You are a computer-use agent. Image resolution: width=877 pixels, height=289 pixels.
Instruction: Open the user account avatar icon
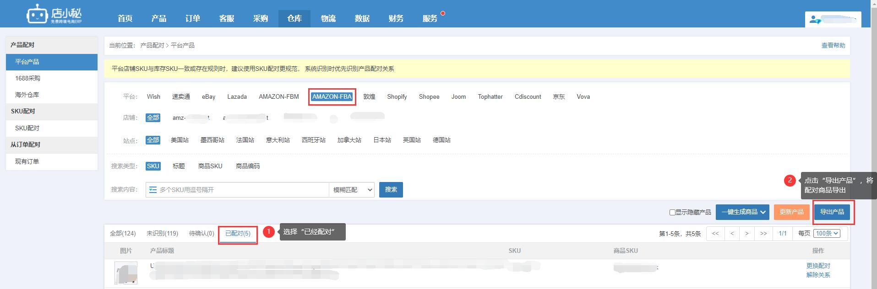point(815,20)
